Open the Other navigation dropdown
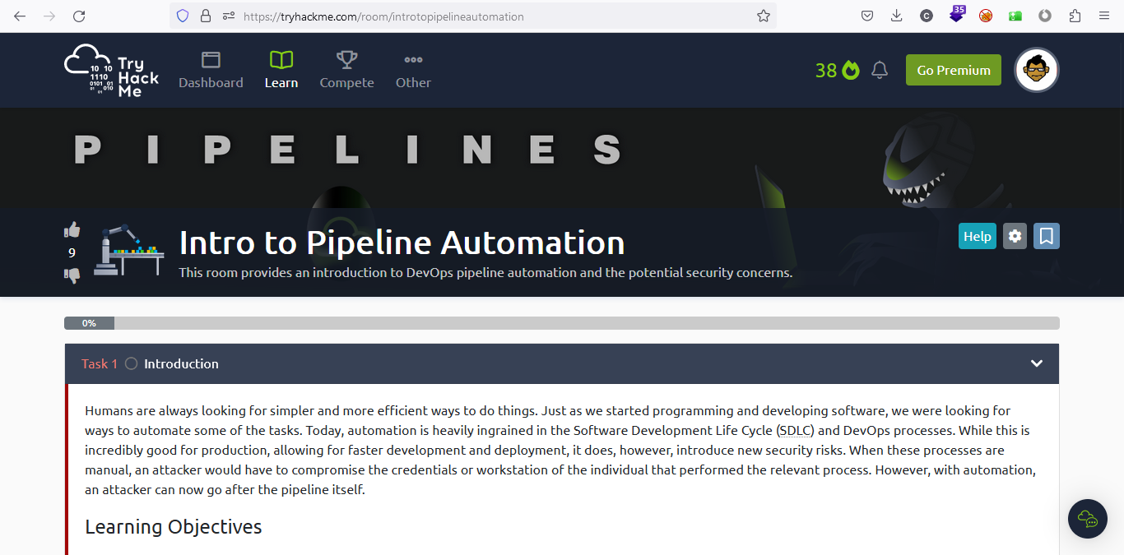 tap(413, 70)
